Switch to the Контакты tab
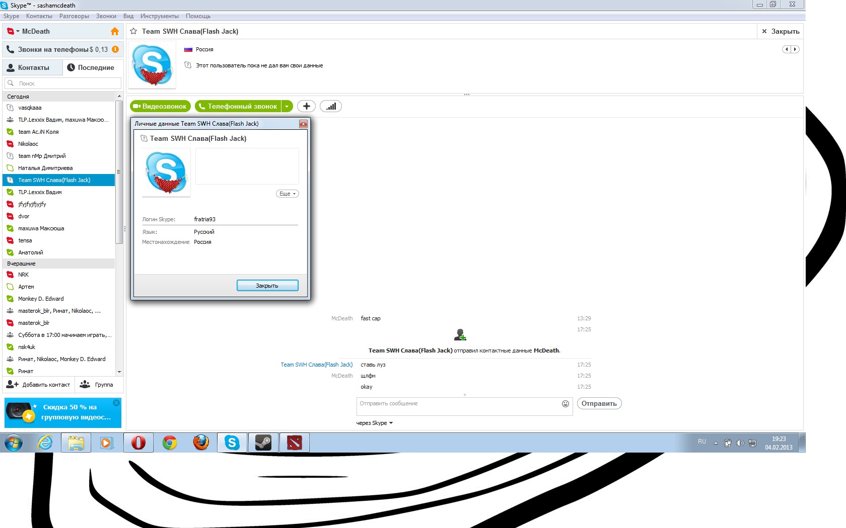This screenshot has height=528, width=846. click(33, 67)
